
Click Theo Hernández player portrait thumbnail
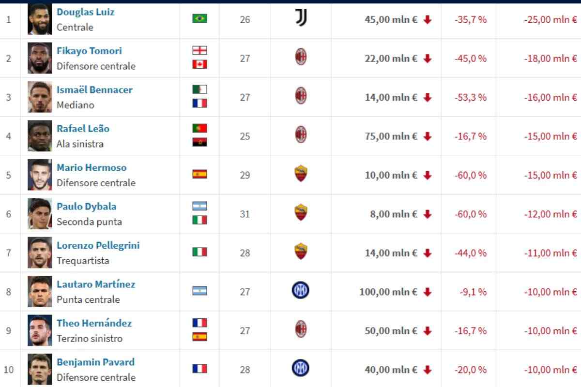40,330
